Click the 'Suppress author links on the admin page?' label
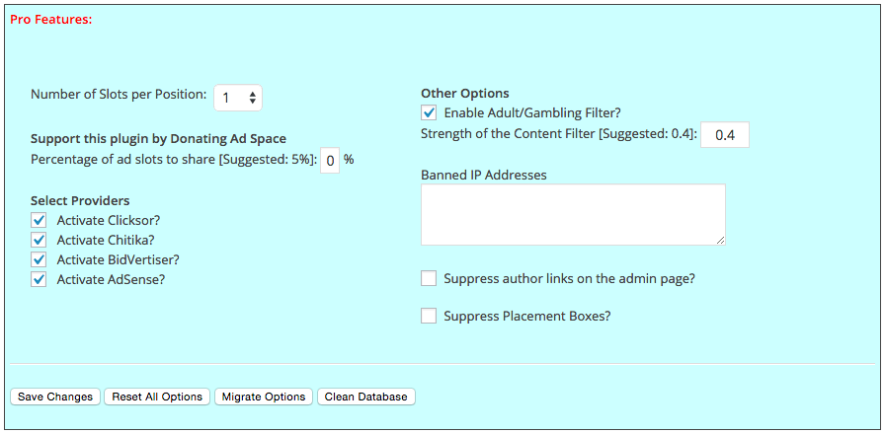Image resolution: width=885 pixels, height=434 pixels. 569,279
